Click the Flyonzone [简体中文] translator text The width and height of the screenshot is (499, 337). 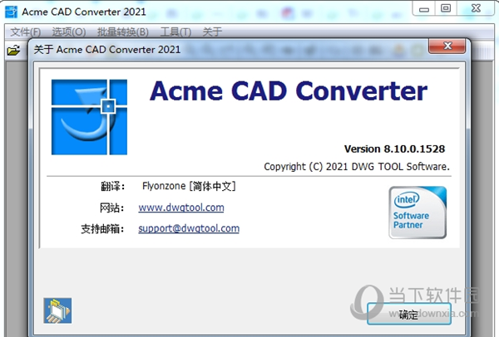coord(189,186)
